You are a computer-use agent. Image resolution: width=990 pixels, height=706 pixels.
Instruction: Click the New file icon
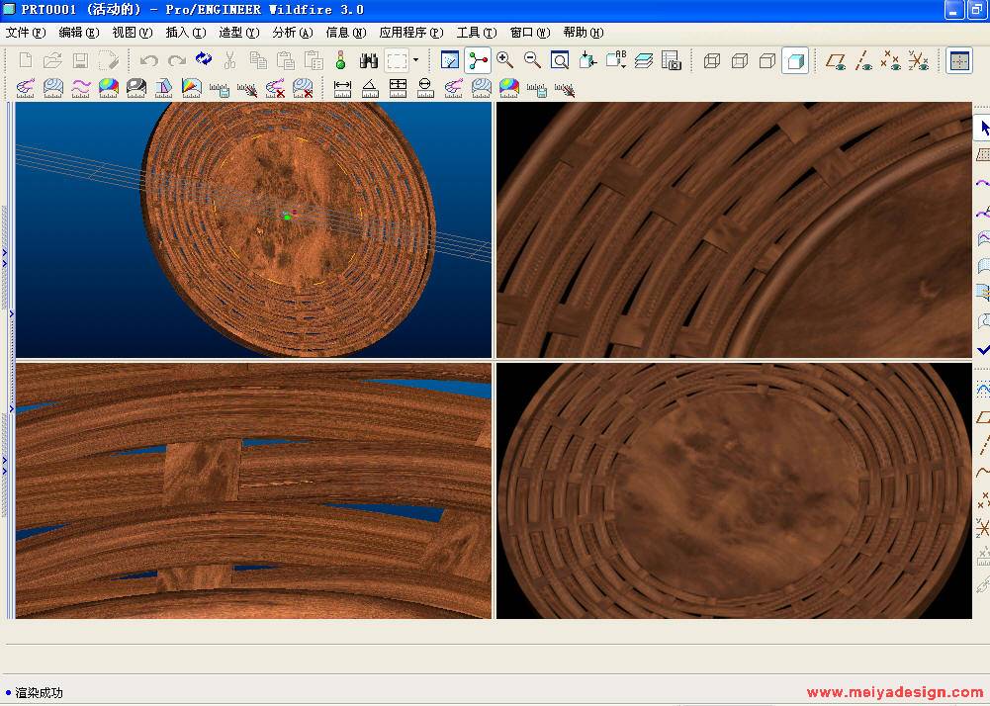(26, 60)
